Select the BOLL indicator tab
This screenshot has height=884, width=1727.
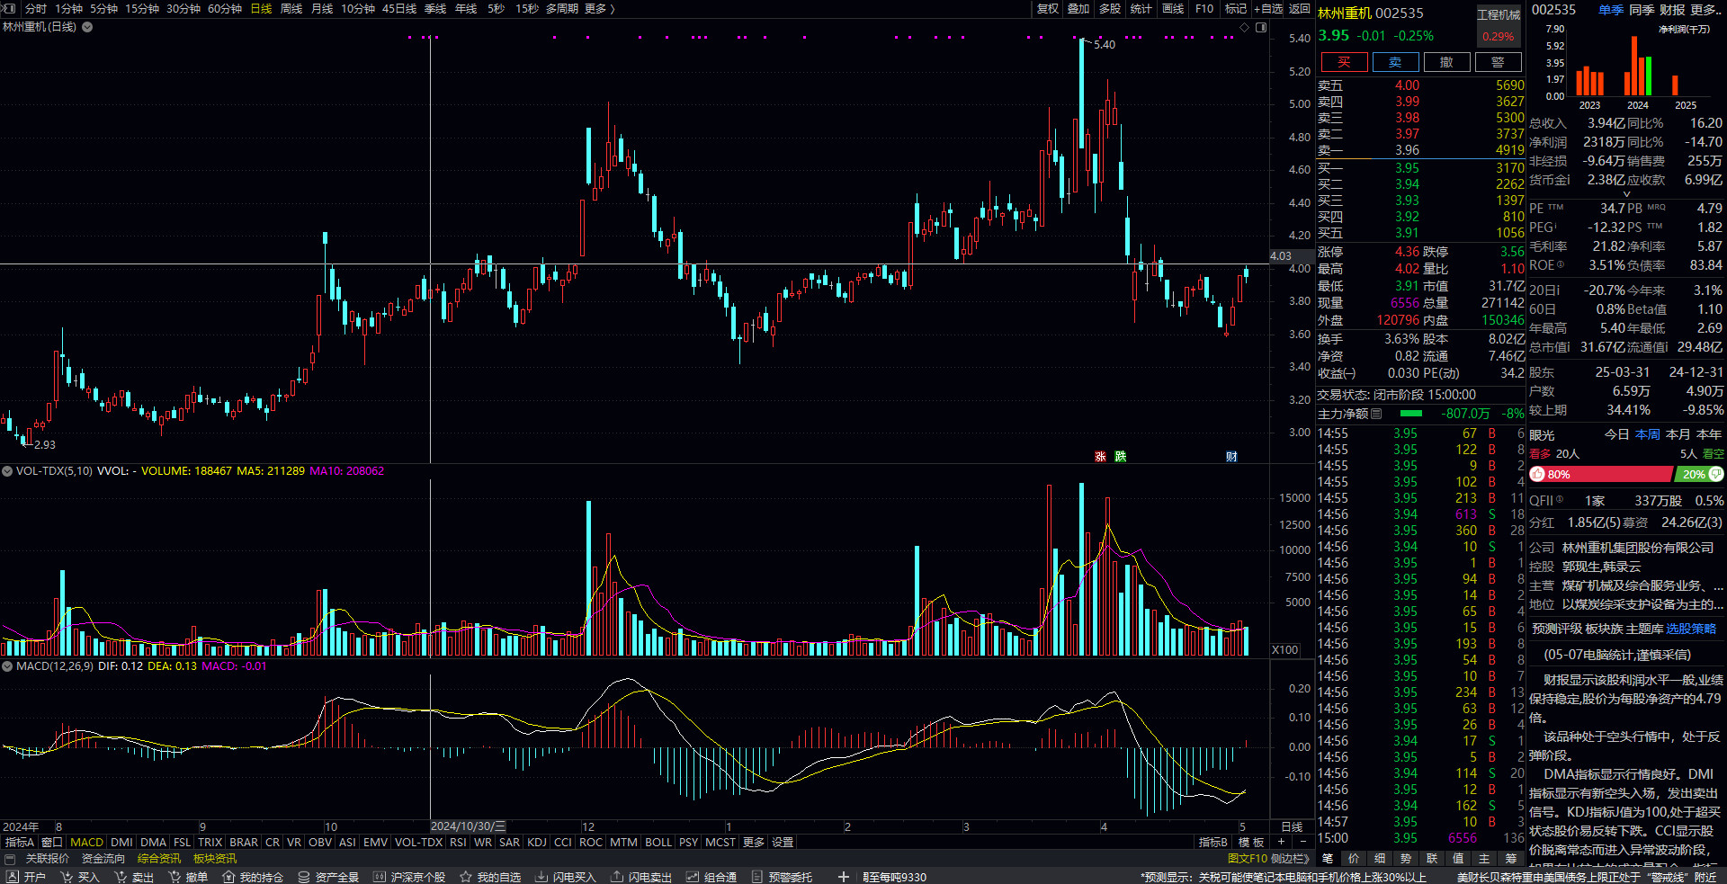click(658, 843)
